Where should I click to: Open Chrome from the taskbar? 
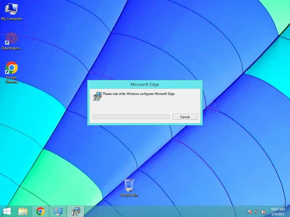click(40, 211)
